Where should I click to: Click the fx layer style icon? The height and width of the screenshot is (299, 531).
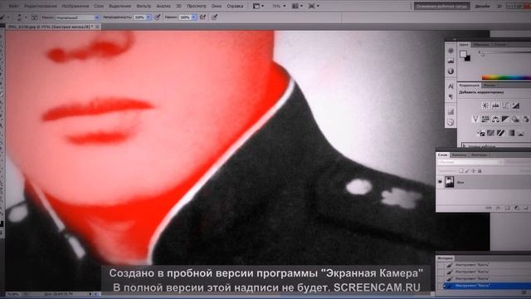498,208
